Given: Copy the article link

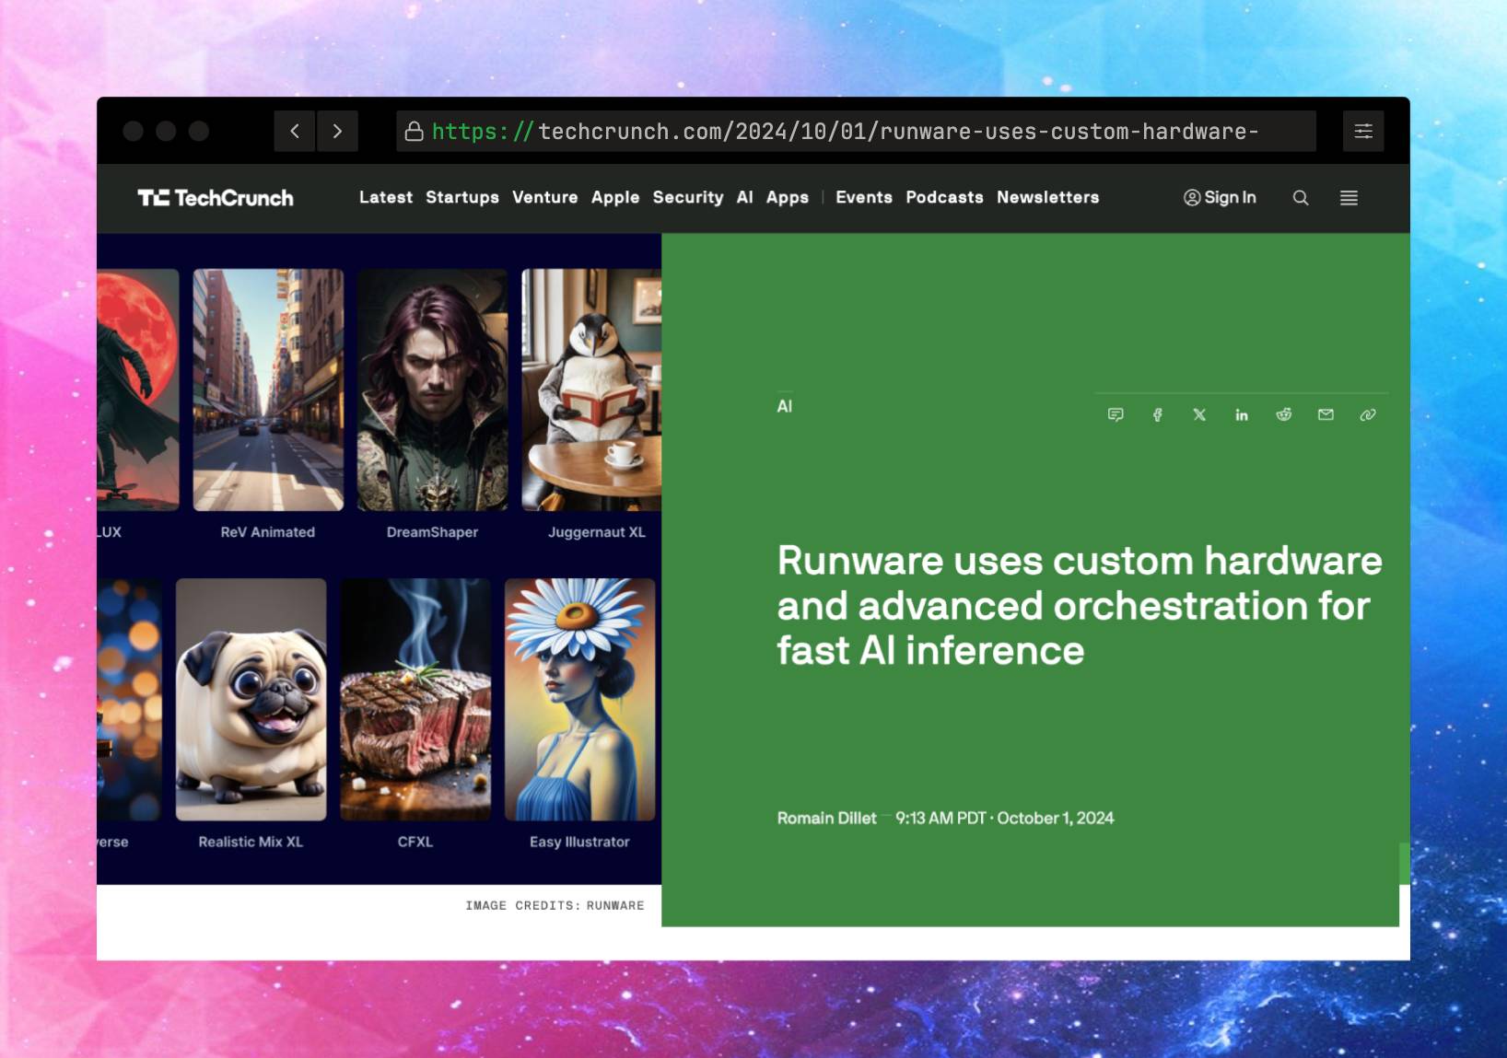Looking at the screenshot, I should (x=1367, y=414).
